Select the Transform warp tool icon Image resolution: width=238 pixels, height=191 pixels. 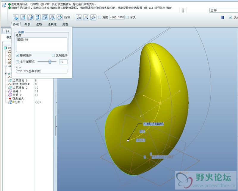[16, 17]
